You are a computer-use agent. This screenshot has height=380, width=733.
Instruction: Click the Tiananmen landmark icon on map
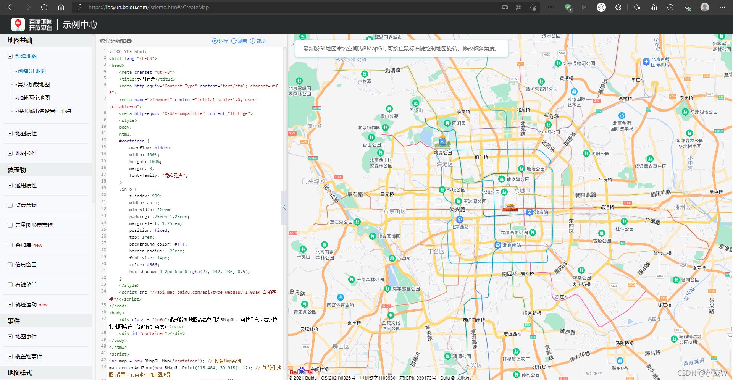510,208
